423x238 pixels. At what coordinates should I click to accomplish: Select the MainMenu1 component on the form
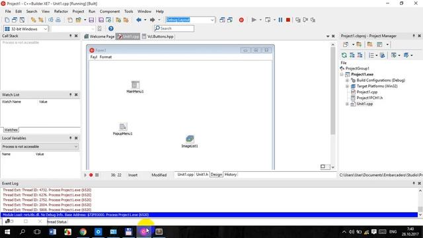[135, 85]
